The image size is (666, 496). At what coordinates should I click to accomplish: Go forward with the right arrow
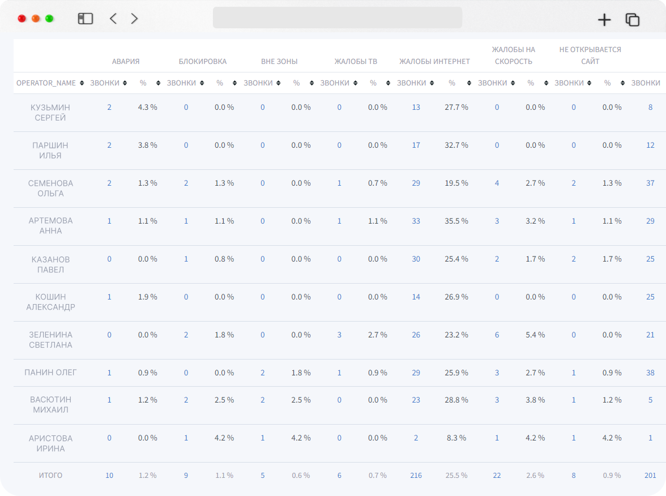(x=134, y=19)
